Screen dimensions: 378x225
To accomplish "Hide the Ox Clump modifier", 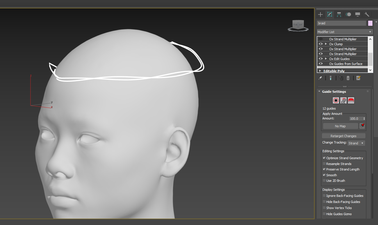I will 321,44.
